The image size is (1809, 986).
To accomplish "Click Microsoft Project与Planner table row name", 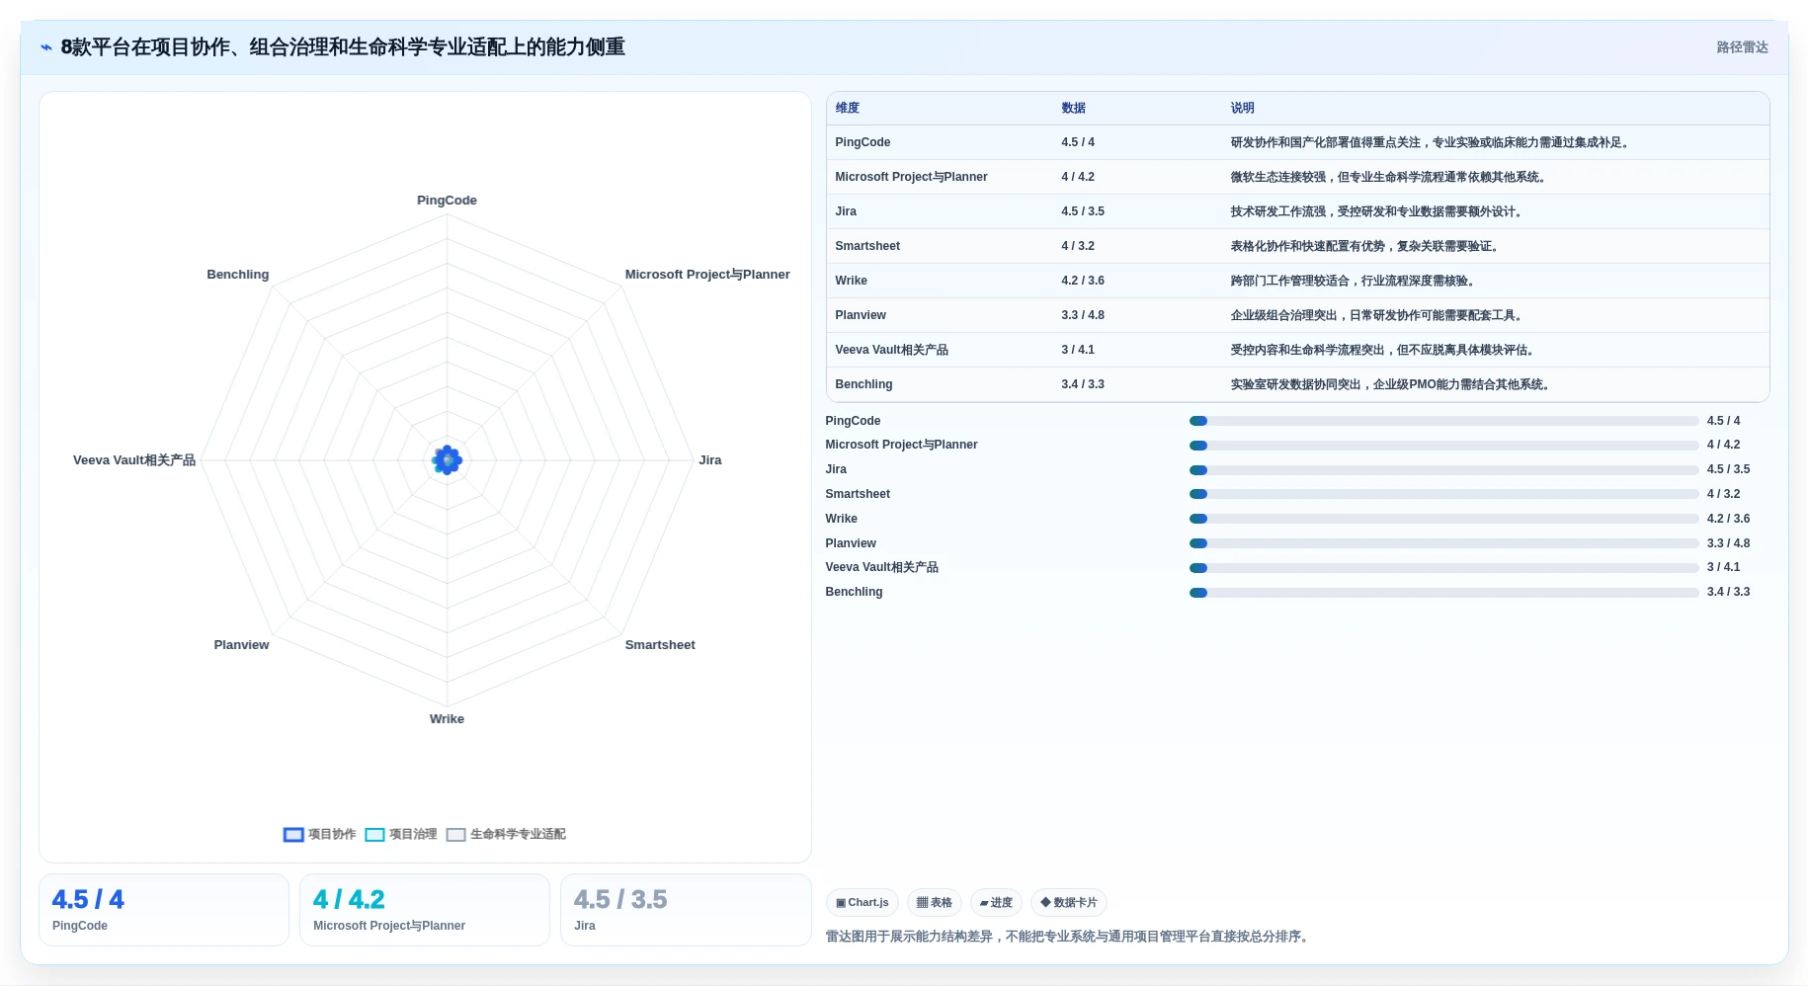I will point(911,177).
